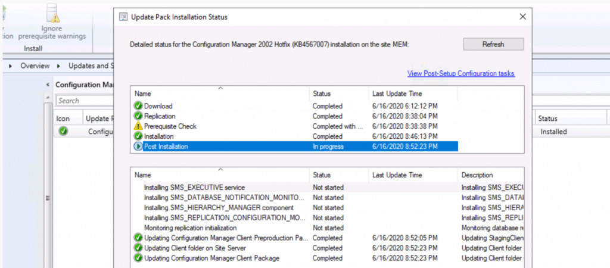The image size is (610, 268).
Task: Select Installing SMS_EXECUTIVE service row
Action: tap(328, 187)
